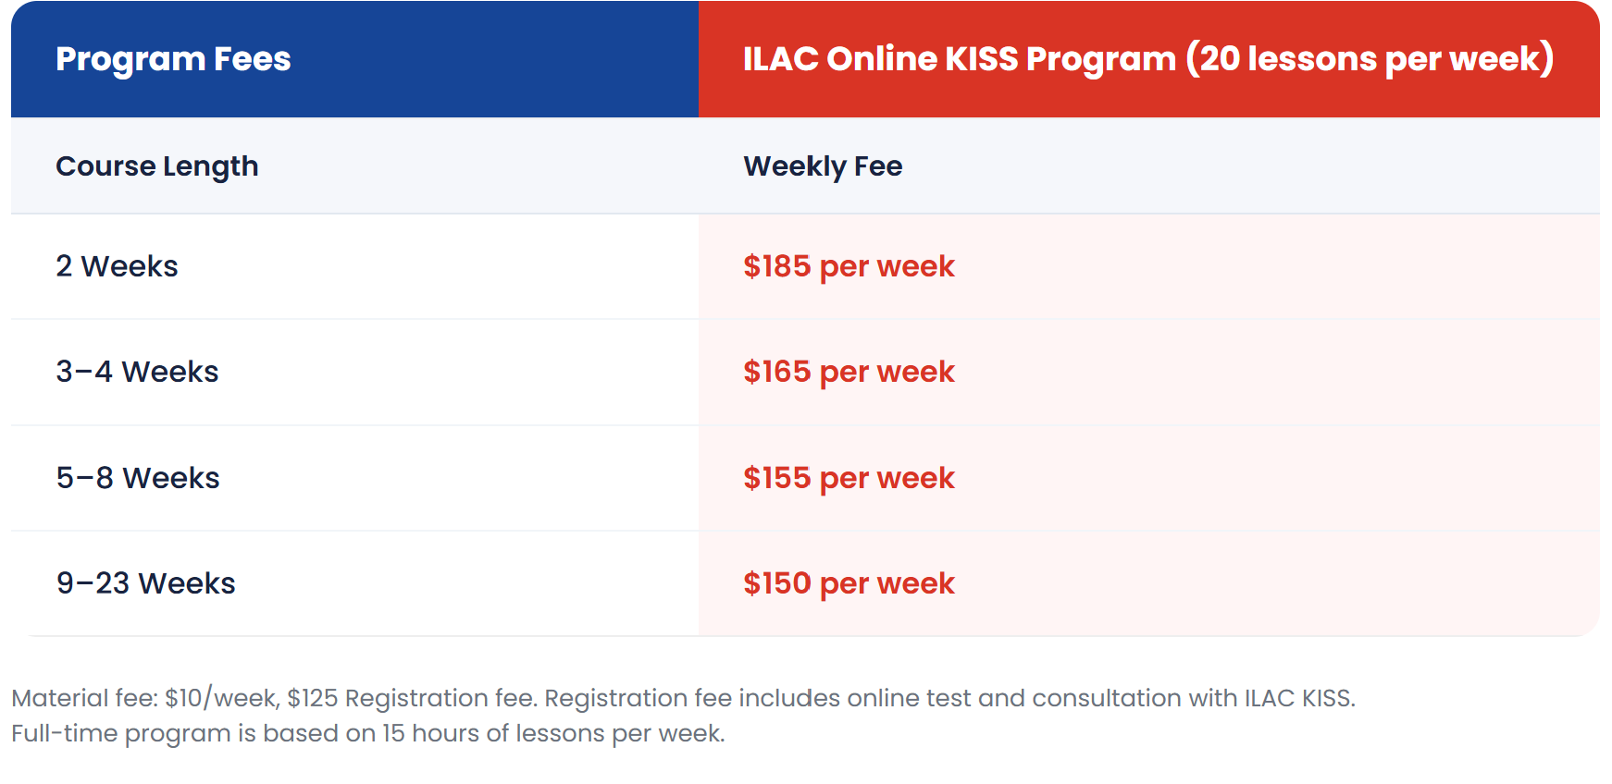
Task: Choose the 9–23 Weeks row label
Action: tap(145, 583)
